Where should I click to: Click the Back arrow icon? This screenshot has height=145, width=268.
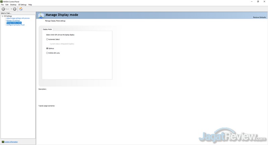click(x=3, y=9)
